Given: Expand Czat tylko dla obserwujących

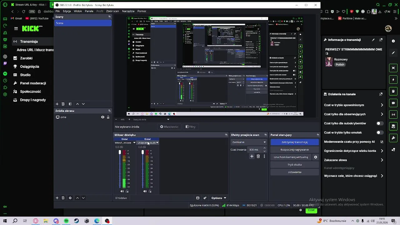Looking at the screenshot, I should point(382,114).
